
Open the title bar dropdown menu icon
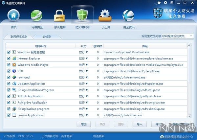[x=172, y=3]
